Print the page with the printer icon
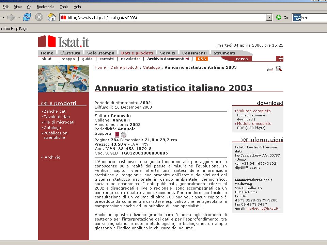This screenshot has height=245, width=327. click(270, 69)
